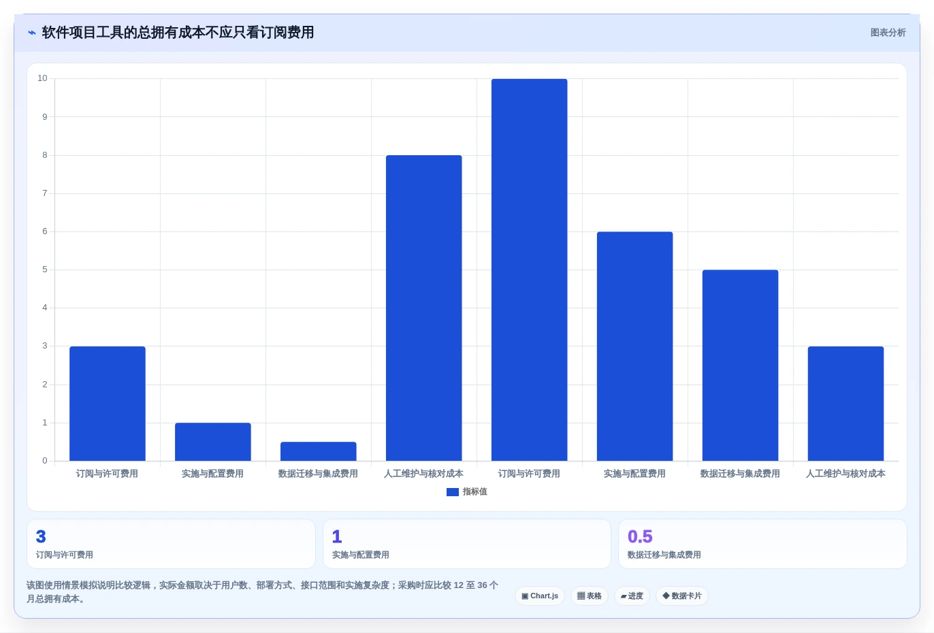Click the 订阅与许可费用 bar with value 10
Viewport: 934px width, 633px height.
(x=529, y=270)
